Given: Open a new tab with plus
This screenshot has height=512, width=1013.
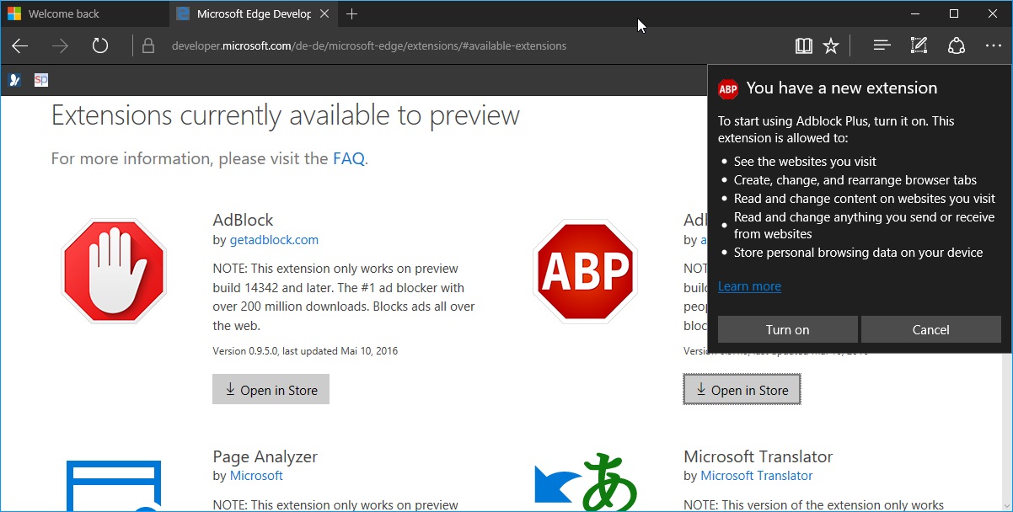Looking at the screenshot, I should click(x=352, y=14).
